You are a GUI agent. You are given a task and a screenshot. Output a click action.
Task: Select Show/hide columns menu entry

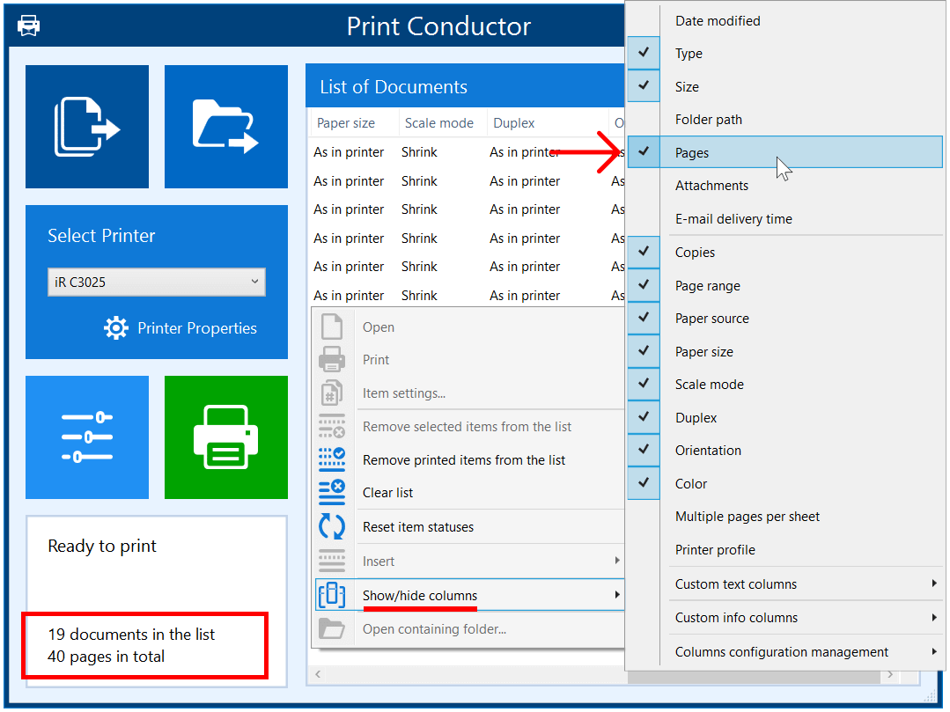(420, 596)
